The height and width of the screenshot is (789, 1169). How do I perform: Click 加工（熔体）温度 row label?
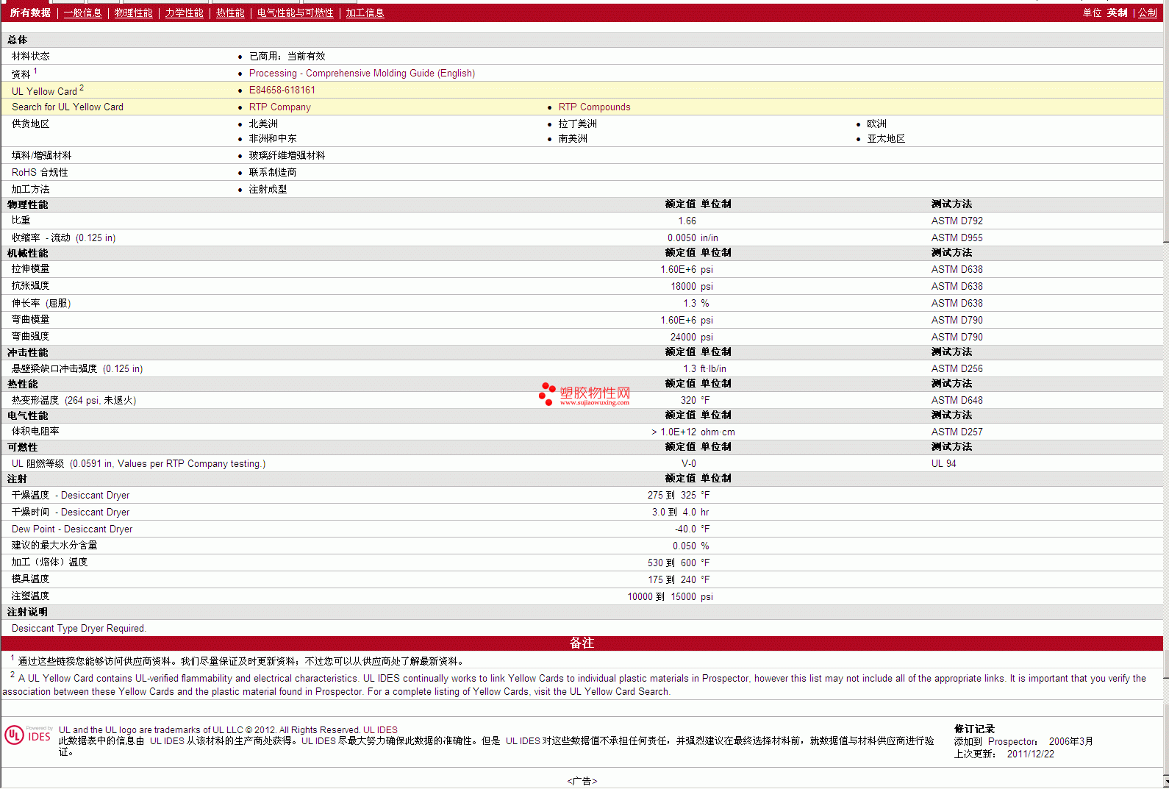49,562
